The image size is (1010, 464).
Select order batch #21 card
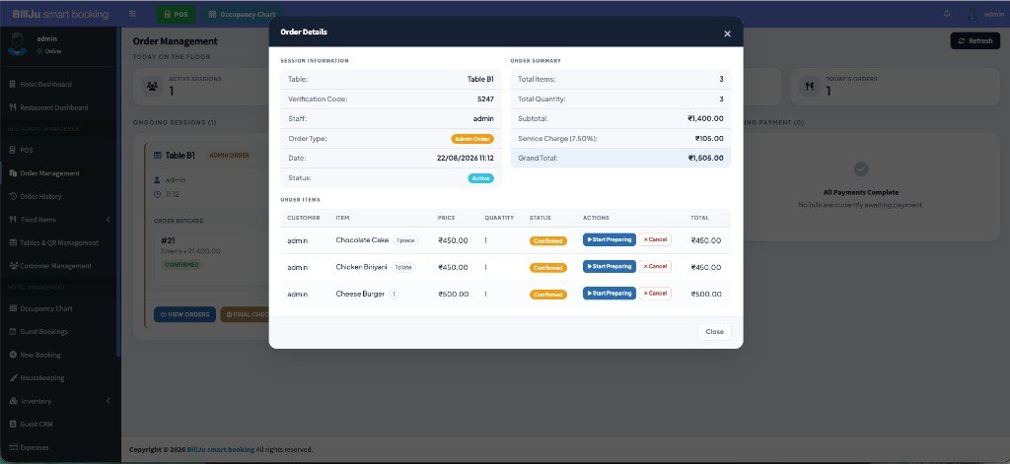click(x=211, y=257)
